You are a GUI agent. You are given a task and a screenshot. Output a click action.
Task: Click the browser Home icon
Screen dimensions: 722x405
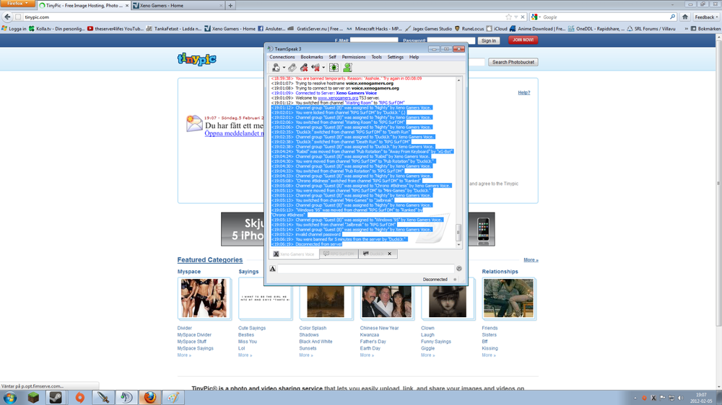[685, 17]
